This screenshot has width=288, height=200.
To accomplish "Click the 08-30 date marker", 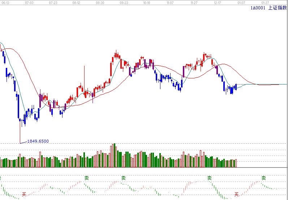I will tap(100, 2).
